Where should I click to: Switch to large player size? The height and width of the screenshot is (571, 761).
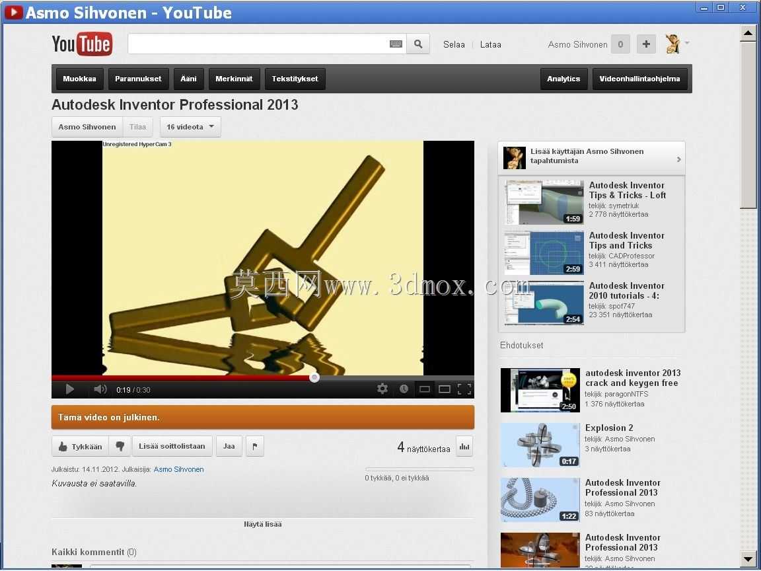444,389
